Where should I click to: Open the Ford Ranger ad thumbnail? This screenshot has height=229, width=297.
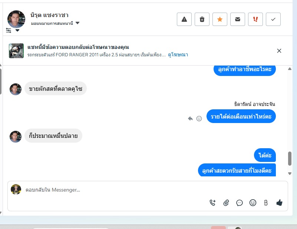[16, 51]
